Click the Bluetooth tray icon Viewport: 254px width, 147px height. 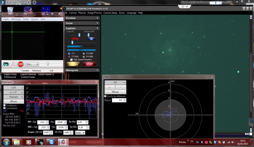[x=202, y=142]
